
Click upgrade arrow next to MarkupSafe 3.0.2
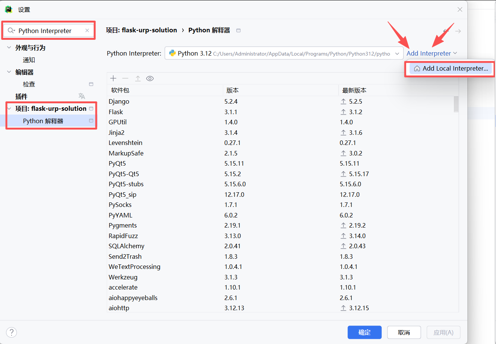point(343,153)
